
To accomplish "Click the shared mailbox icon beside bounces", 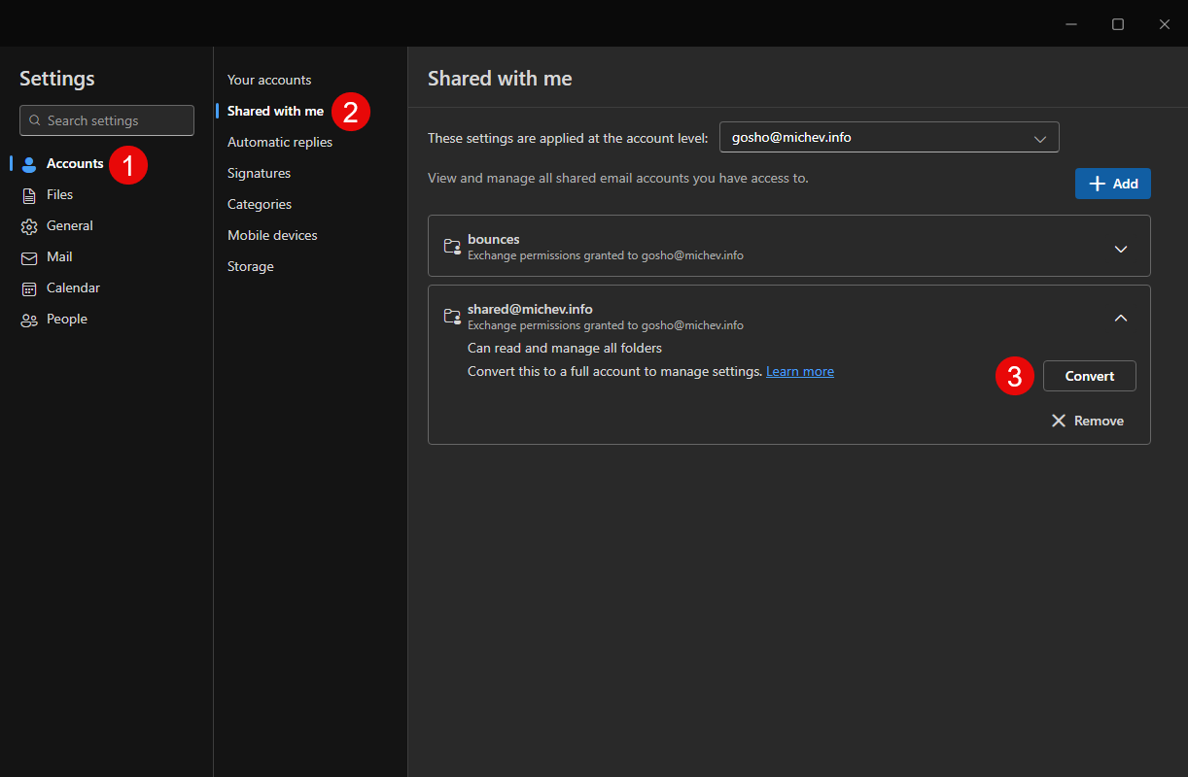I will point(452,247).
